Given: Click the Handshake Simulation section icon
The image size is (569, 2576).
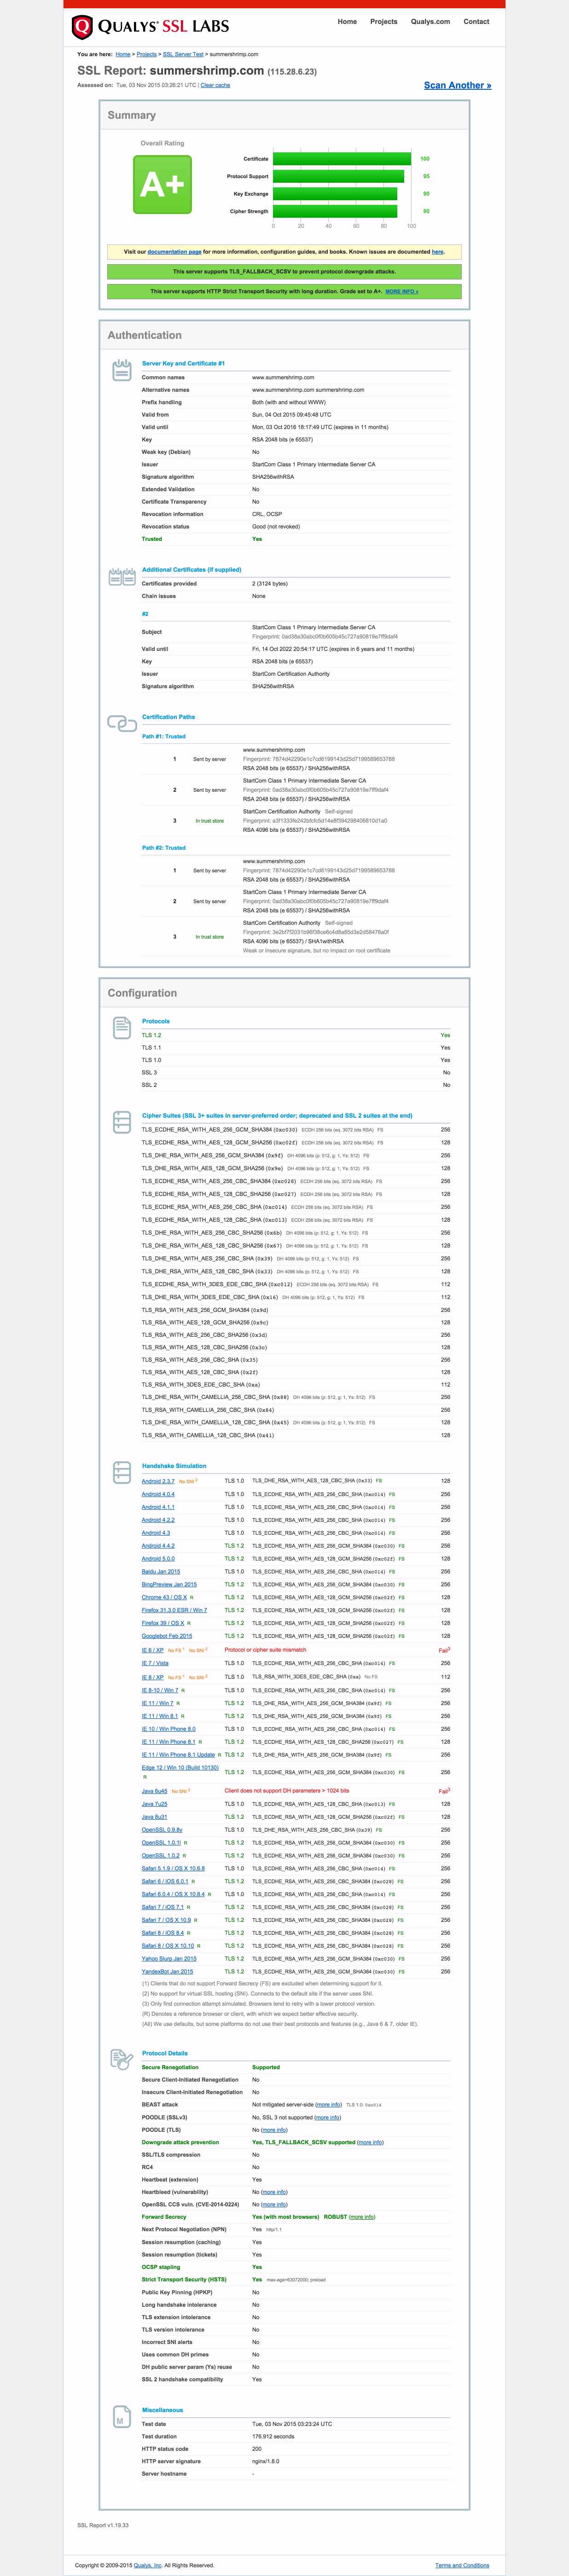Looking at the screenshot, I should point(121,1471).
